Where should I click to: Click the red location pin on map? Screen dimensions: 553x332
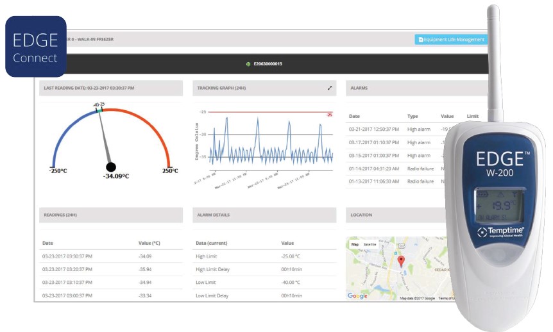pyautogui.click(x=401, y=261)
